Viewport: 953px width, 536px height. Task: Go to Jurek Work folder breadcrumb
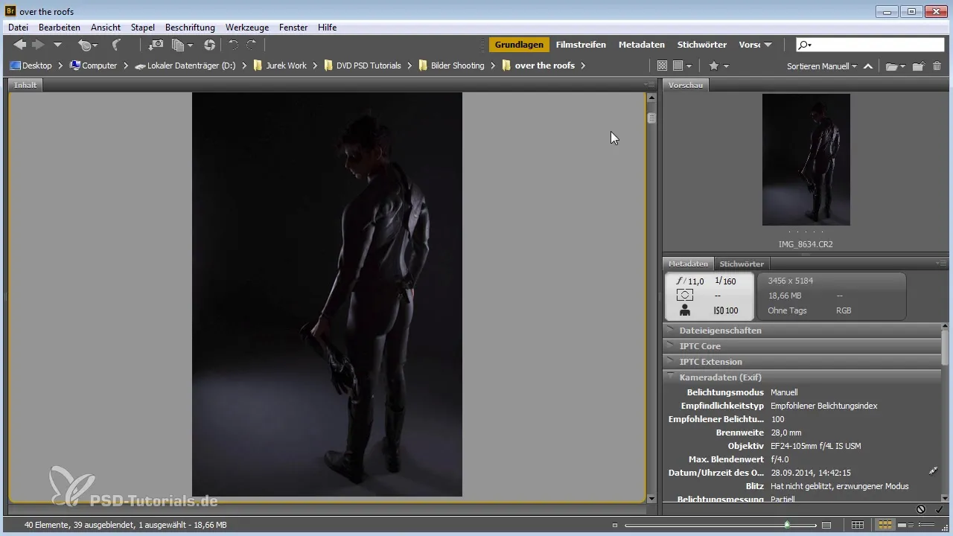[280, 66]
